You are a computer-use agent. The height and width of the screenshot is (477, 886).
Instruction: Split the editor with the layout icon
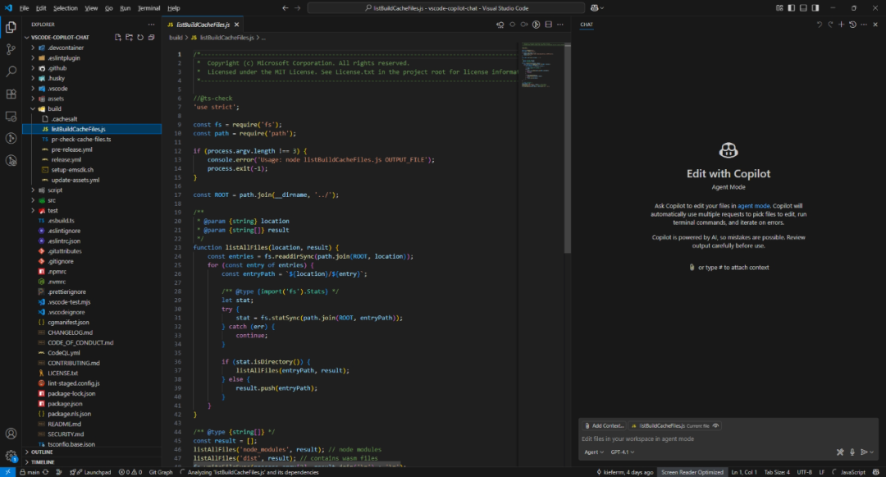pyautogui.click(x=548, y=25)
